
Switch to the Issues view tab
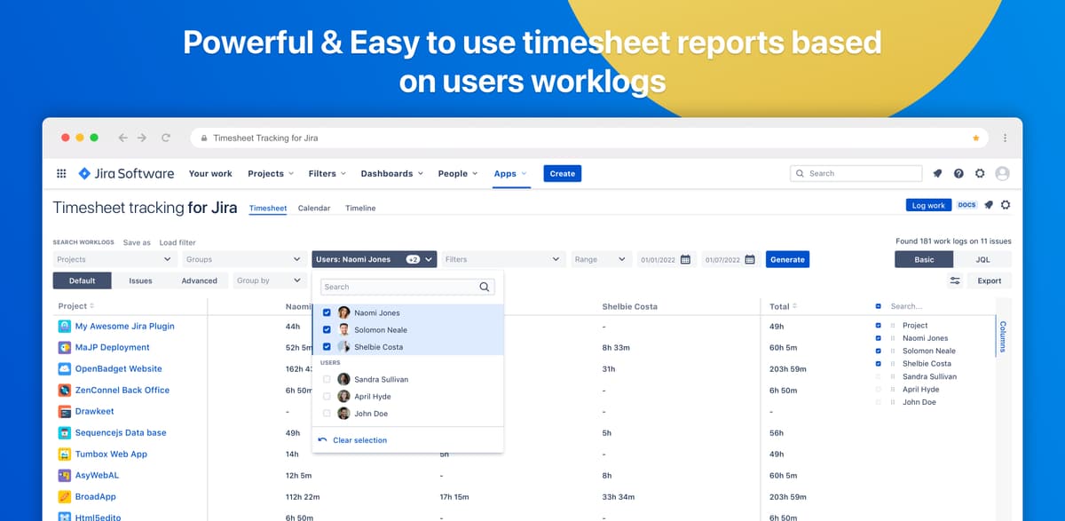click(140, 280)
